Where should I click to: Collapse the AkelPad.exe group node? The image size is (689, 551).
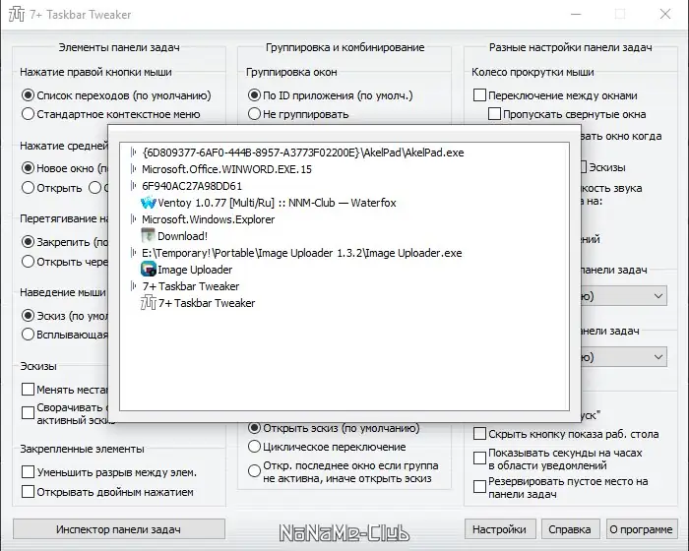pos(134,153)
